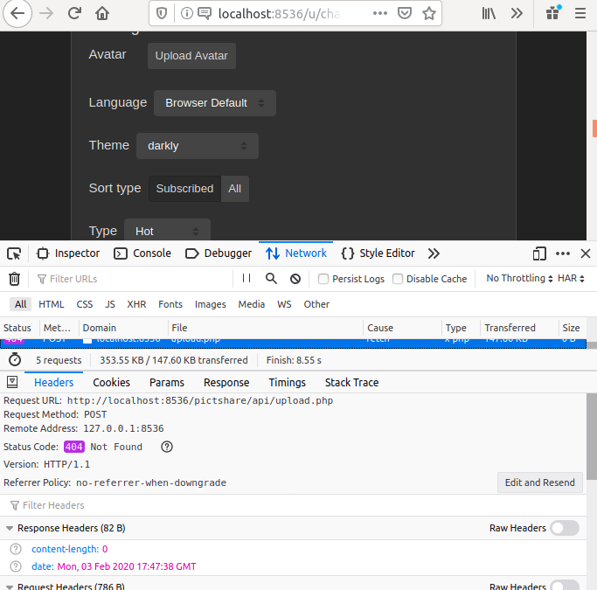The image size is (597, 590).
Task: Open the Theme darkly dropdown
Action: (198, 146)
